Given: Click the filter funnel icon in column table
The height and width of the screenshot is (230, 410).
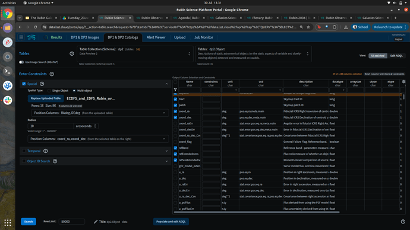Looking at the screenshot, I should (175, 90).
